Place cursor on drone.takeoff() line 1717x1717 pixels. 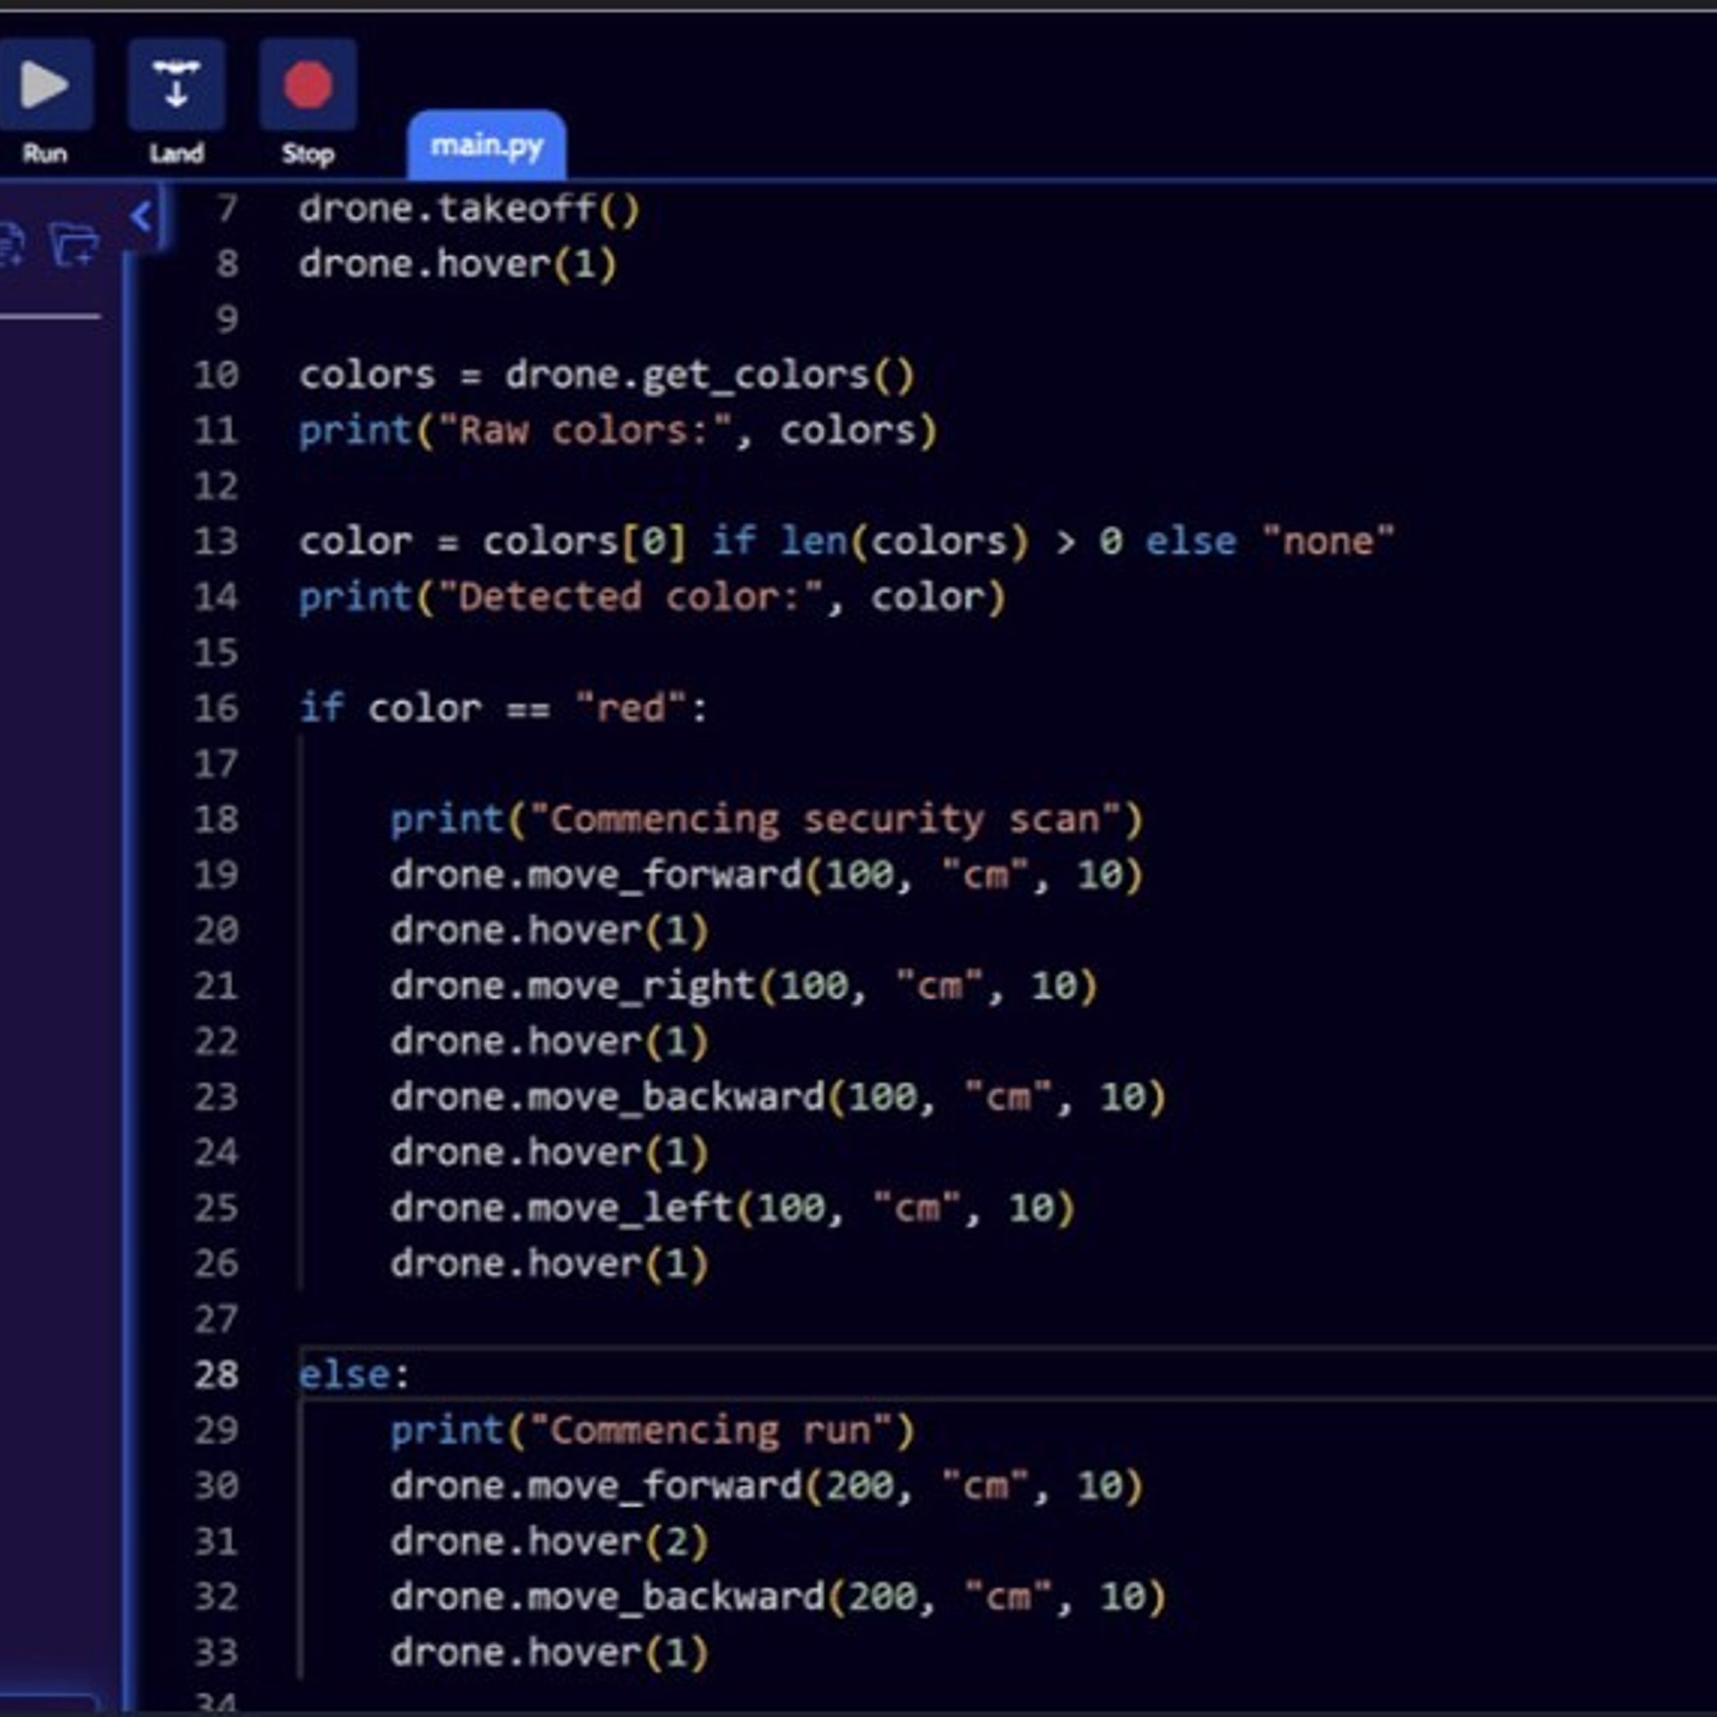468,209
